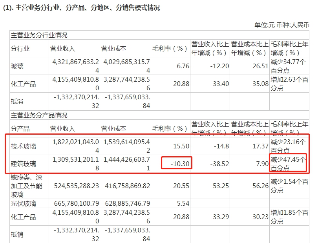Viewport: 318px width, 243px height.
Task: Click the 光伏玻璃 row label
Action: coord(24,203)
